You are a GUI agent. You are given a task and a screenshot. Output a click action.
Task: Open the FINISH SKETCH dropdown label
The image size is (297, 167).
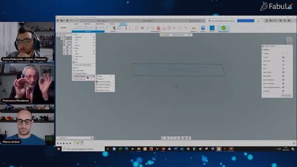224,32
